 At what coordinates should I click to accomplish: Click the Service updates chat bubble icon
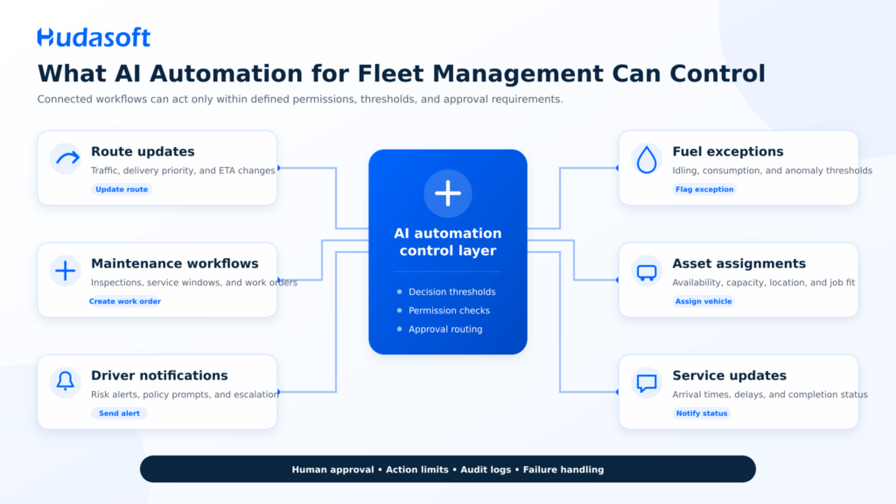click(647, 383)
